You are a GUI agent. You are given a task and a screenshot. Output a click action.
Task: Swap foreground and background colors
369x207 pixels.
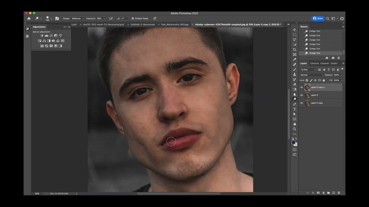tap(296, 139)
